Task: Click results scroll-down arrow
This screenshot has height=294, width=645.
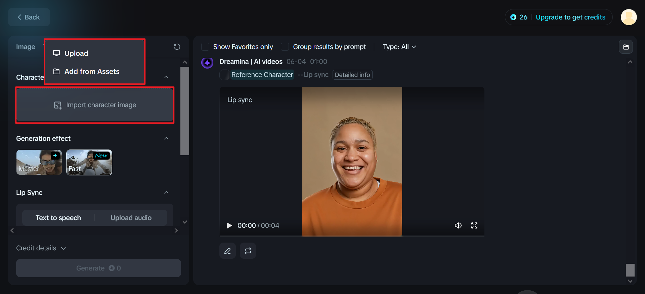Action: coord(630,281)
